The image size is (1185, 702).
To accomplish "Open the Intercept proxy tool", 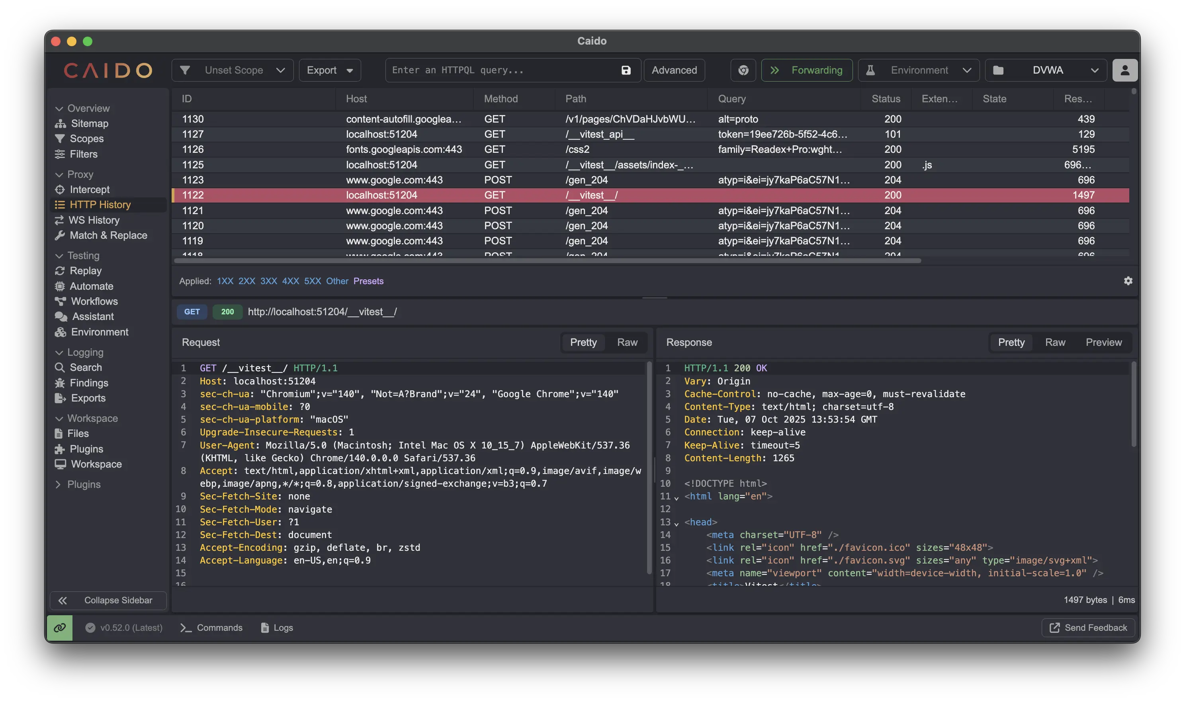I will click(x=90, y=189).
